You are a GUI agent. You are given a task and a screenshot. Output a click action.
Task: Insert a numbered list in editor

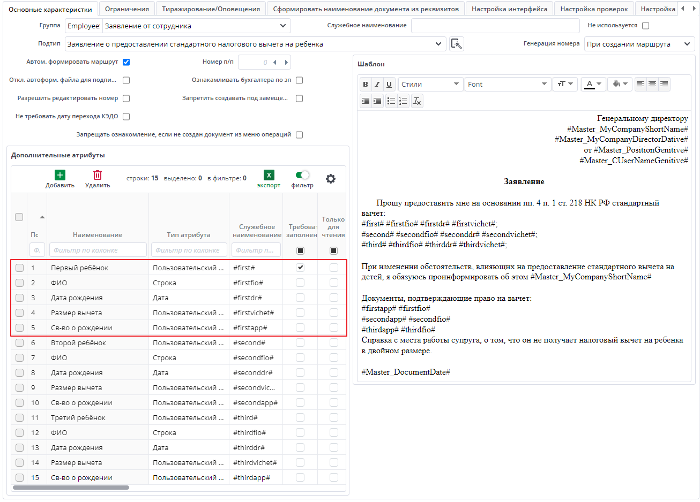click(403, 101)
